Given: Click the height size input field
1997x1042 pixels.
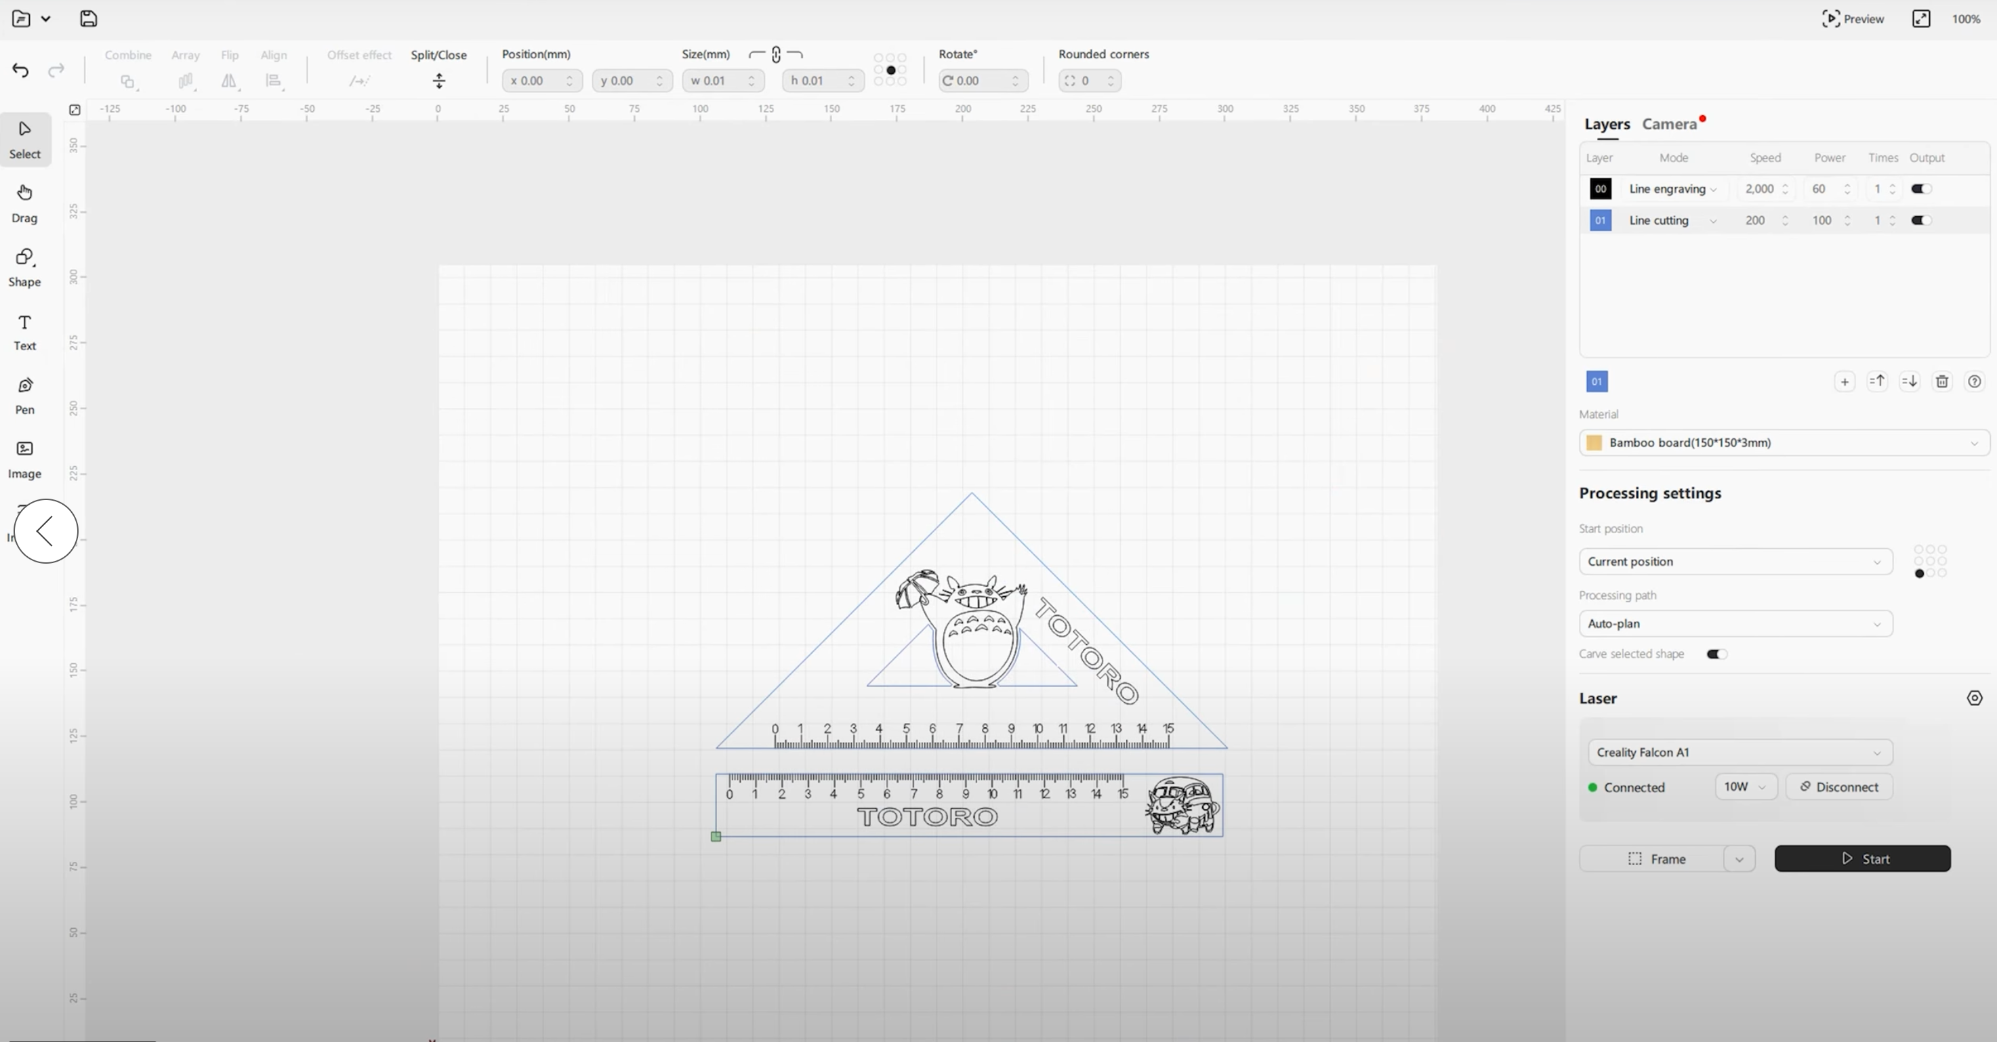Looking at the screenshot, I should pos(823,81).
